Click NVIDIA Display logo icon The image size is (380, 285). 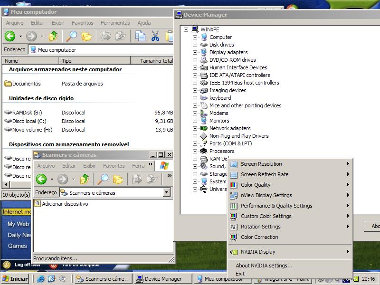pyautogui.click(x=234, y=252)
